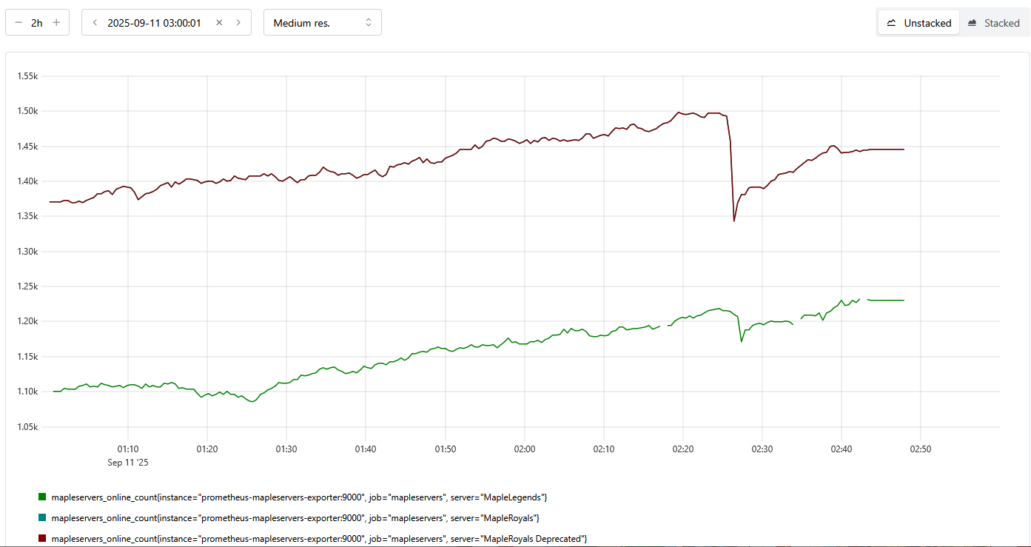Open the Medium res. resolution dropdown
Image resolution: width=1031 pixels, height=547 pixels.
(x=322, y=22)
